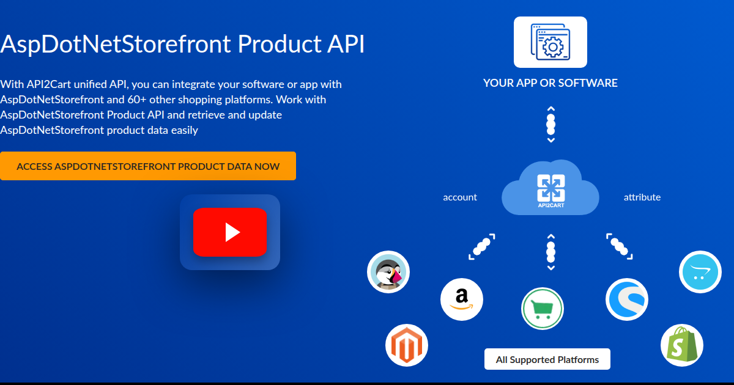
Task: Select the OpenCart logo icon
Action: (700, 272)
